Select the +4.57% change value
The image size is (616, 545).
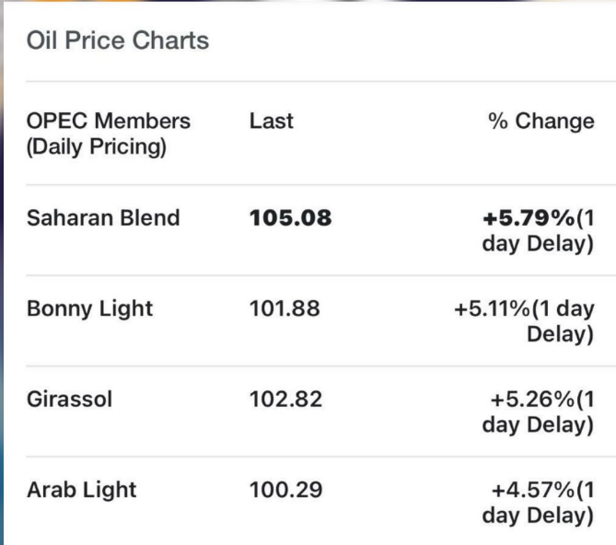[x=533, y=491]
